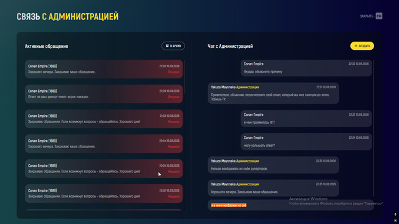Click admin message «Приветствую, объясняю, пересмотрите свой откат»
Viewport: 399px width, 224px height.
click(273, 93)
